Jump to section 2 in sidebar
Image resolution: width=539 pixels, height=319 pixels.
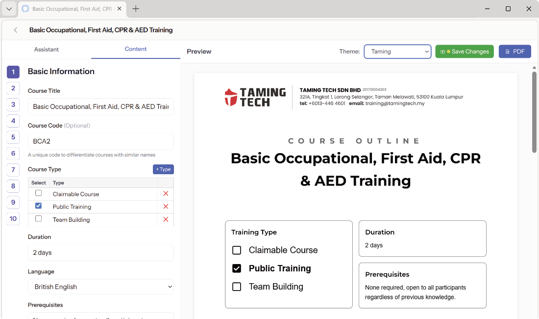point(13,88)
